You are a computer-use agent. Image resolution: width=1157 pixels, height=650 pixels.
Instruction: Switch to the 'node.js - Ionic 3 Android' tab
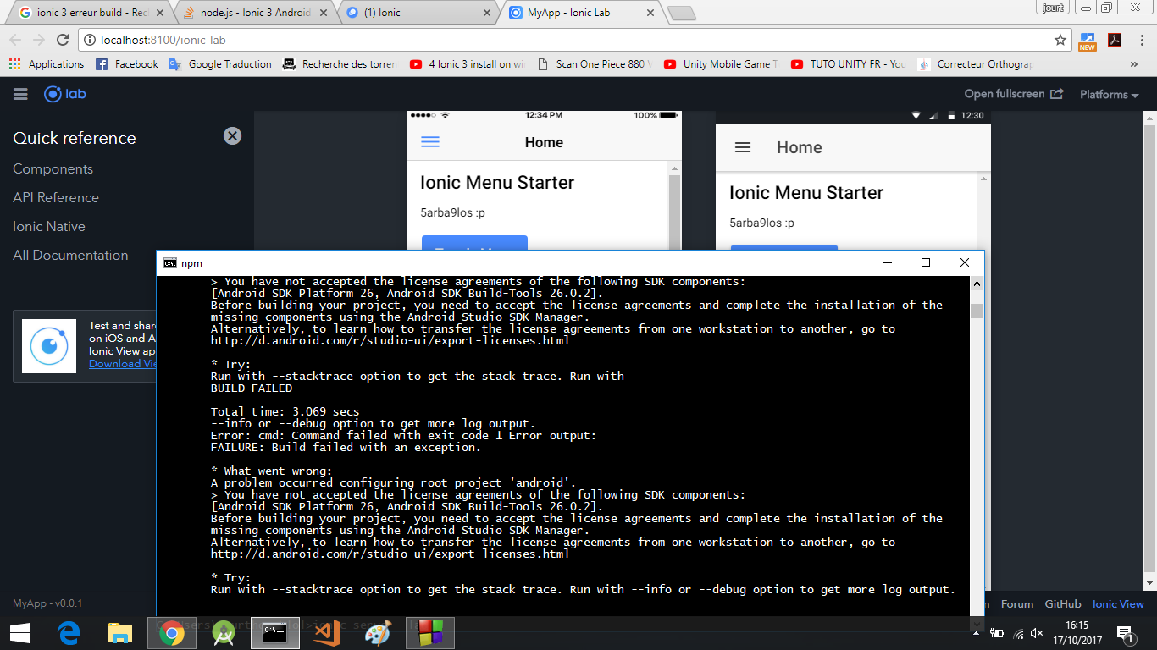pyautogui.click(x=256, y=13)
